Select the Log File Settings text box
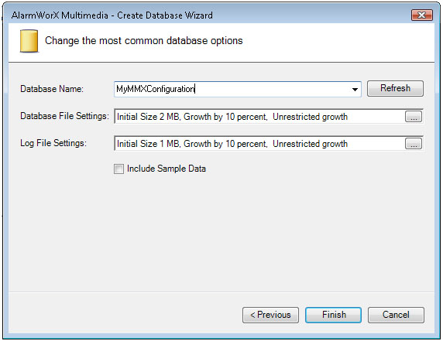The width and height of the screenshot is (443, 341). [x=259, y=144]
